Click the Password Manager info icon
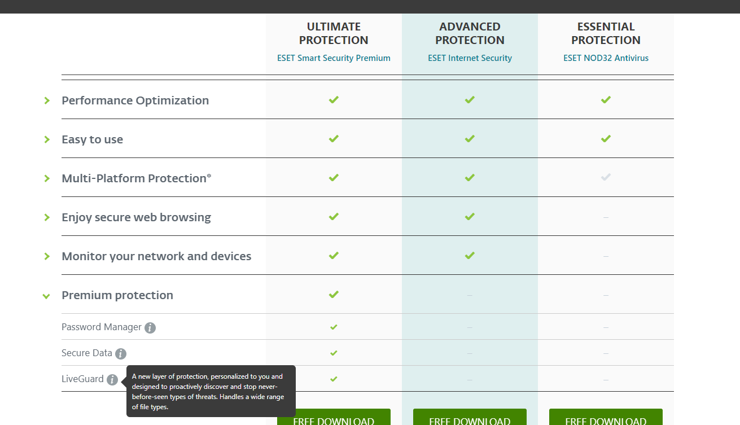Image resolution: width=740 pixels, height=425 pixels. coord(150,328)
